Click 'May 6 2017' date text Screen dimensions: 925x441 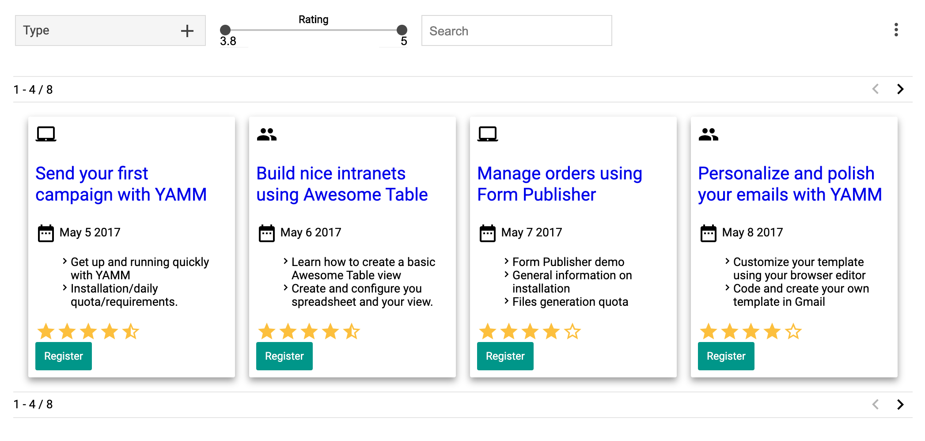click(x=311, y=232)
